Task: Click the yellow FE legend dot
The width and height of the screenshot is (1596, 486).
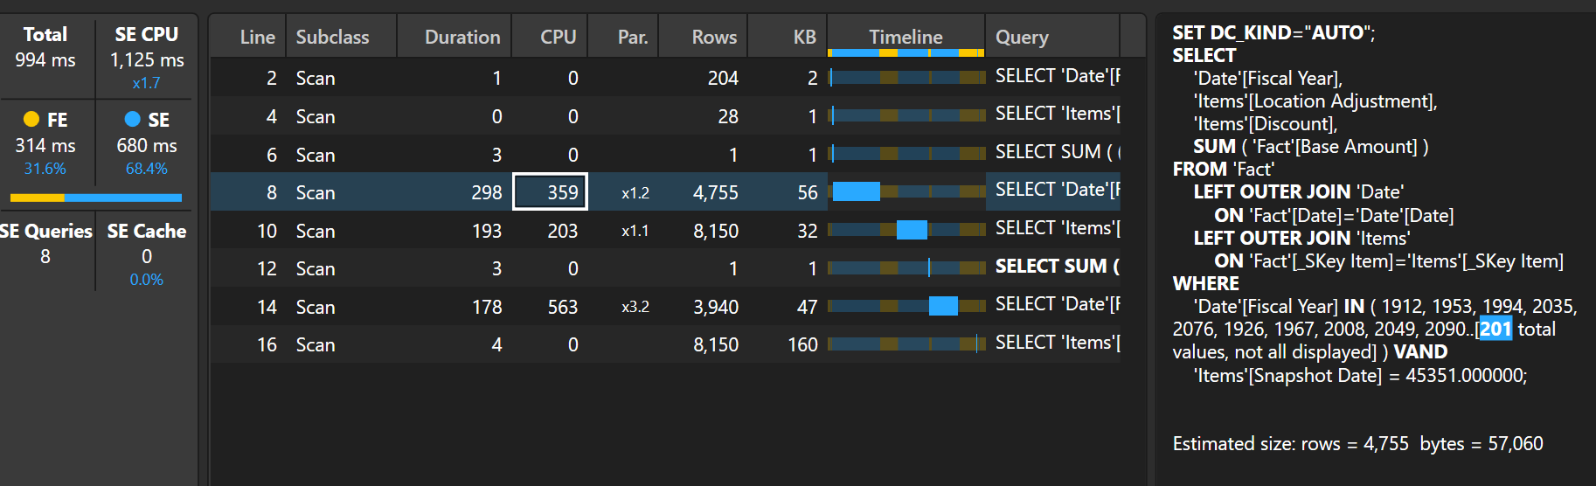Action: (31, 119)
